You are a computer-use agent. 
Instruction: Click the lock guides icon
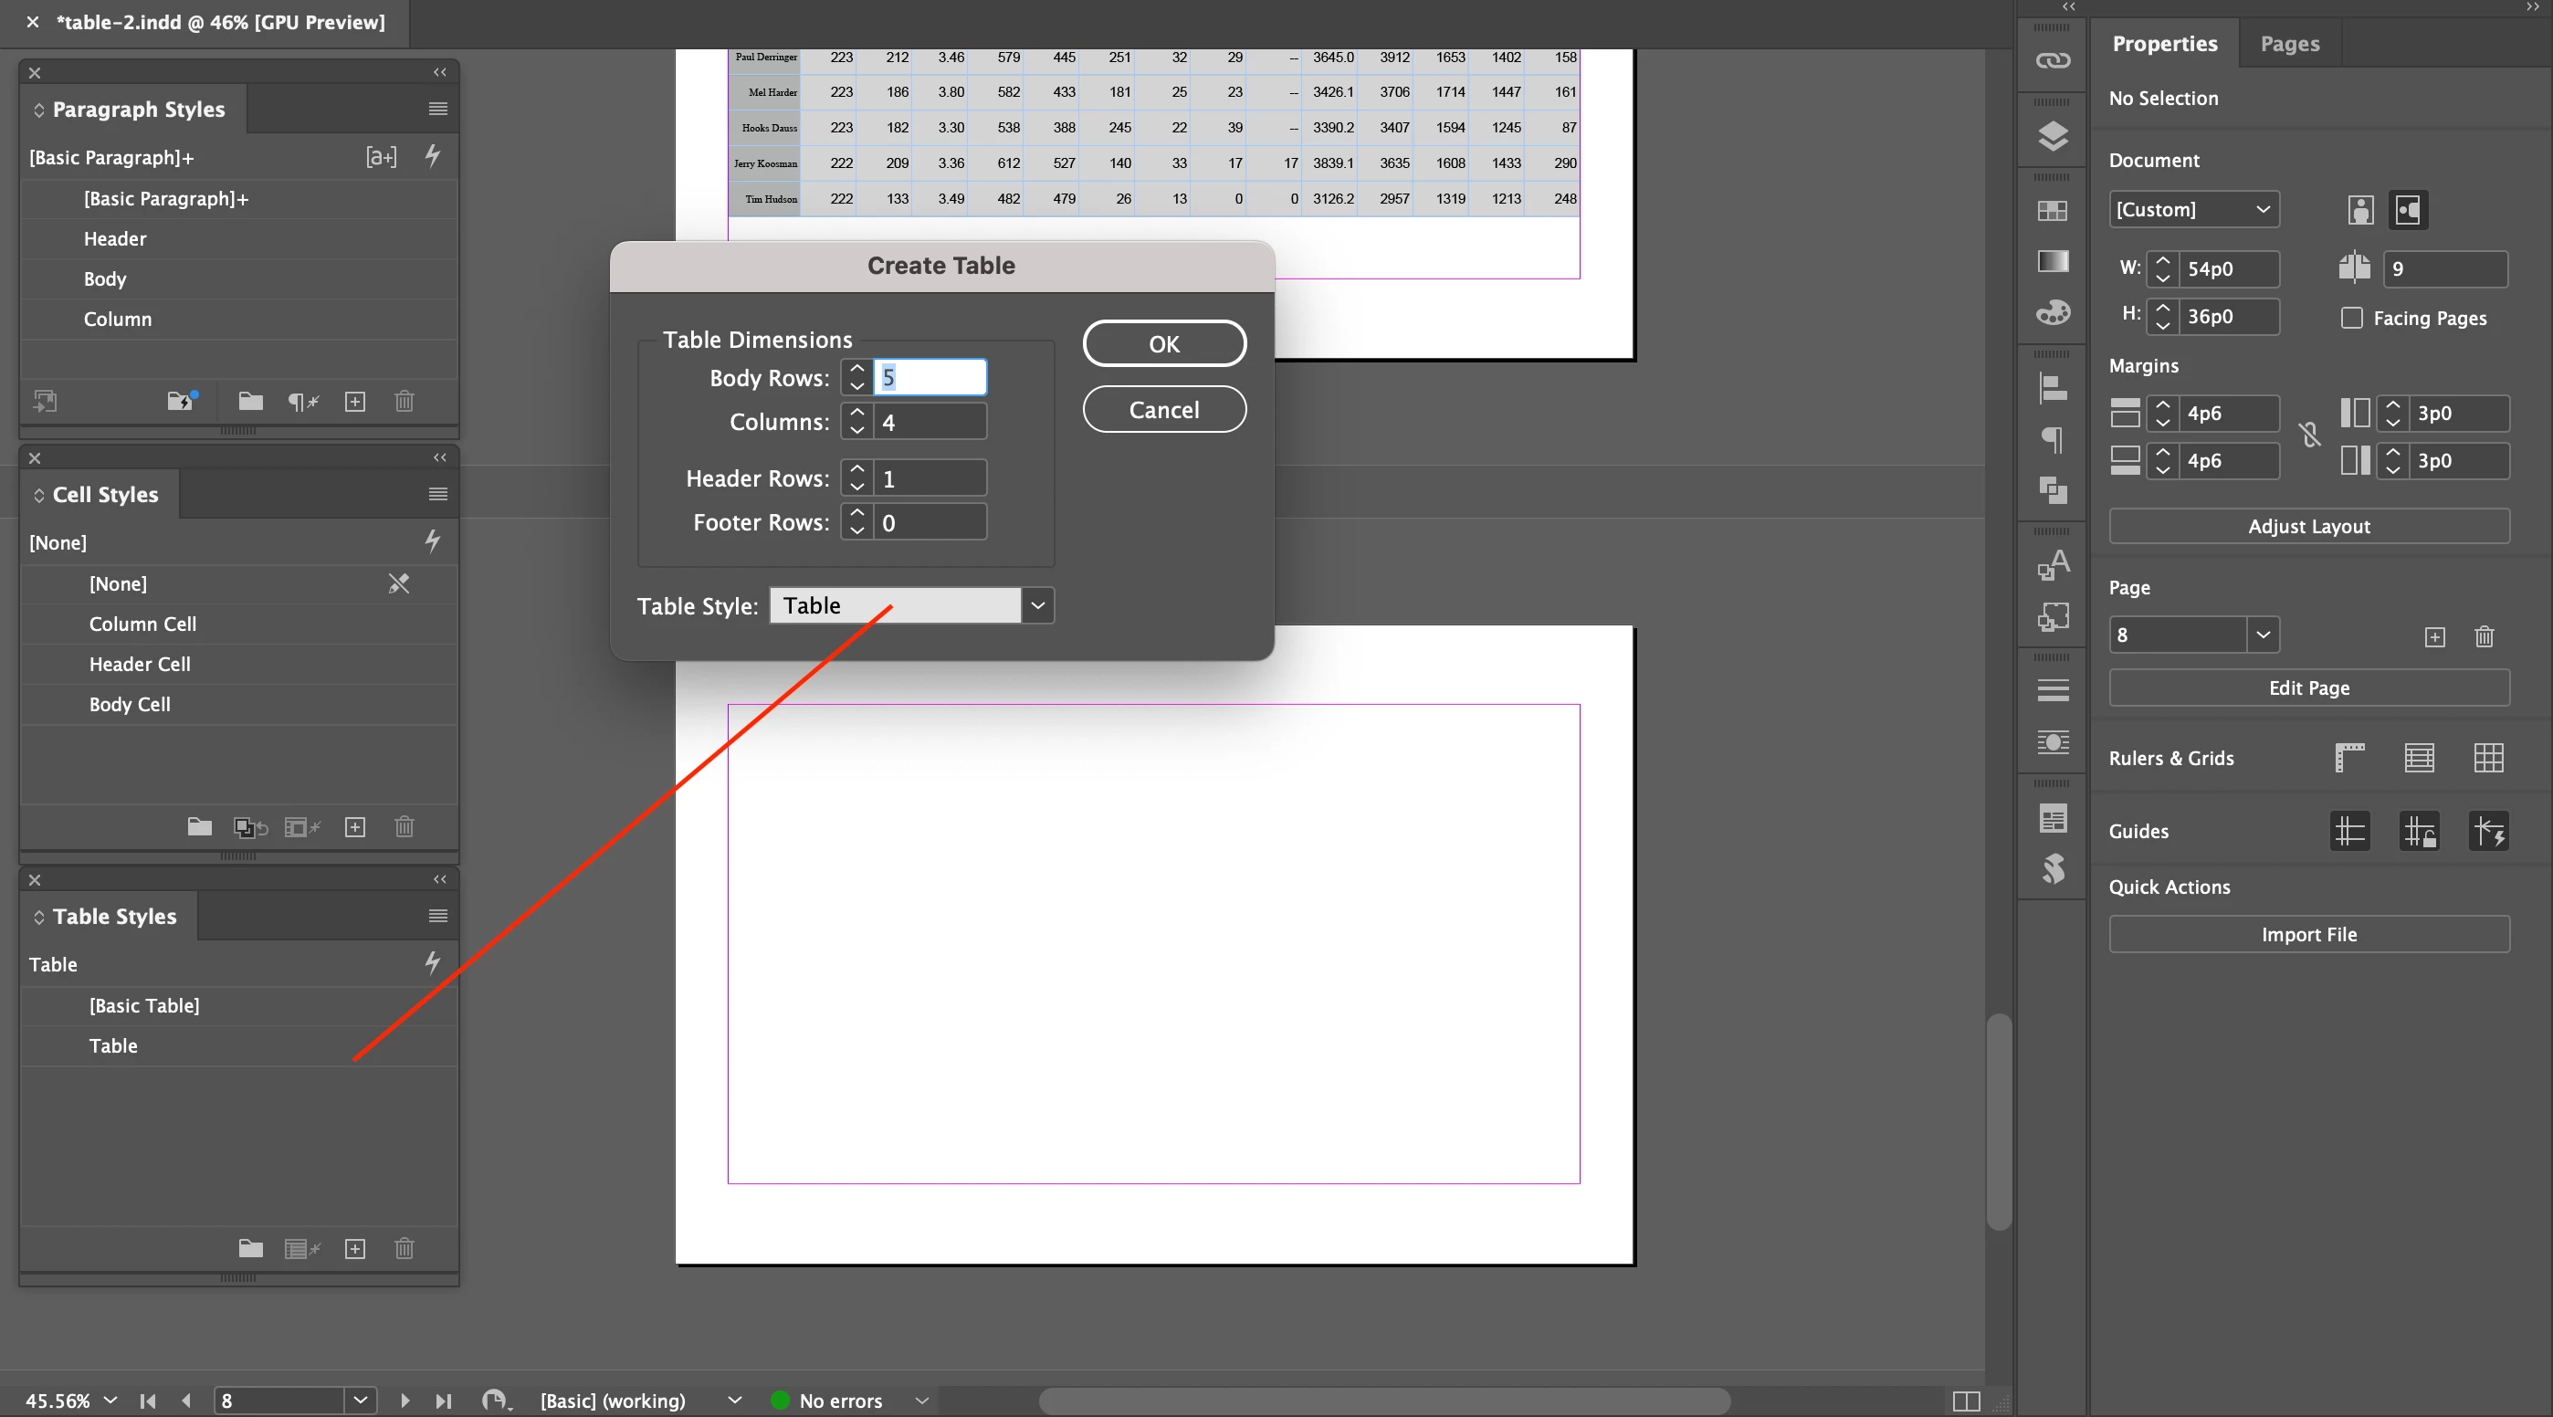click(x=2418, y=832)
